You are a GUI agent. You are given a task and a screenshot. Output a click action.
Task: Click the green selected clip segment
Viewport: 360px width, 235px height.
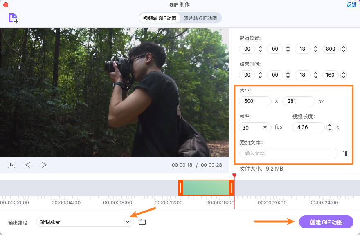coord(206,188)
